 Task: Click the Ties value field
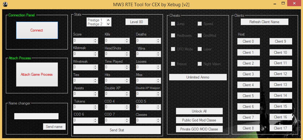tap(83, 80)
